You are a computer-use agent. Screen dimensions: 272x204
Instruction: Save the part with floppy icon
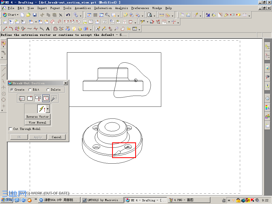click(x=35, y=15)
